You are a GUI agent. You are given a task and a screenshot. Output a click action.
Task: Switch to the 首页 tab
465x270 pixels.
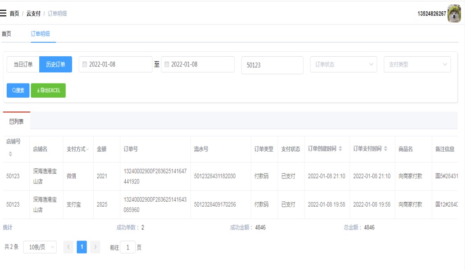coord(6,34)
